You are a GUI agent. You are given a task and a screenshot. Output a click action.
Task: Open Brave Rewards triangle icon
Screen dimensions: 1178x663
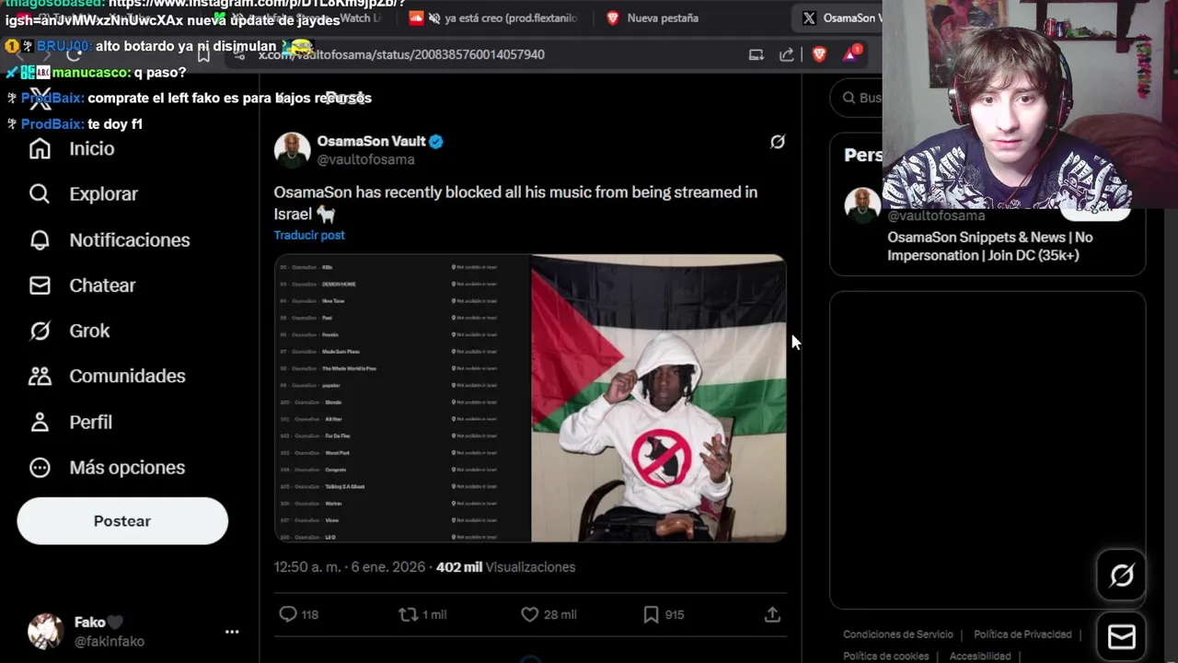point(850,54)
